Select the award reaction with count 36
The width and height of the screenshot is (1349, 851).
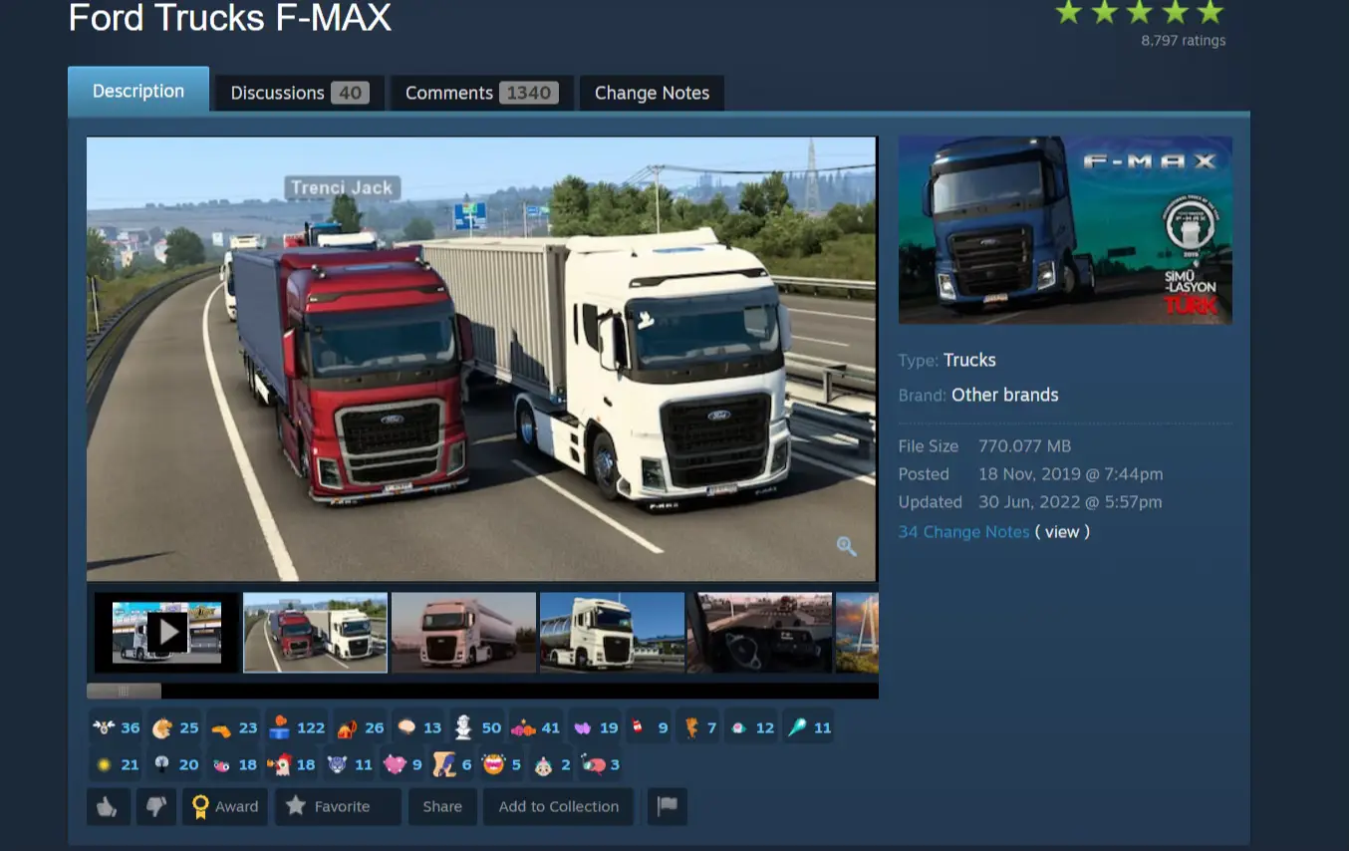pyautogui.click(x=116, y=727)
